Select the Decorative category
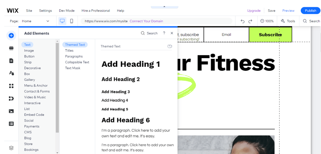Image resolution: width=321 pixels, height=154 pixels. [32, 68]
